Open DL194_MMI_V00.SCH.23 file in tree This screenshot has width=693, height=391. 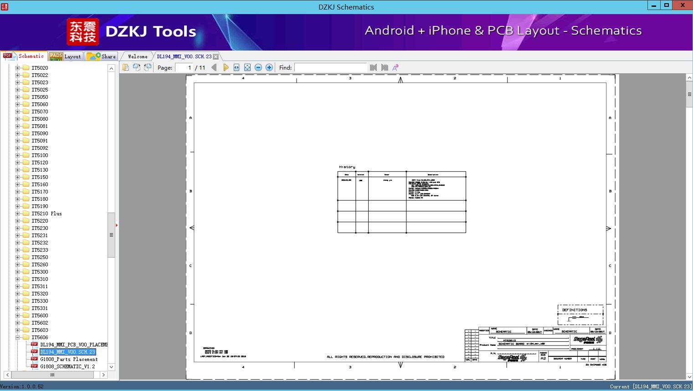(68, 352)
